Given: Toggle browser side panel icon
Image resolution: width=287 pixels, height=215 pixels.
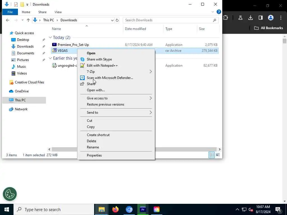Looking at the screenshot, I should (260, 18).
